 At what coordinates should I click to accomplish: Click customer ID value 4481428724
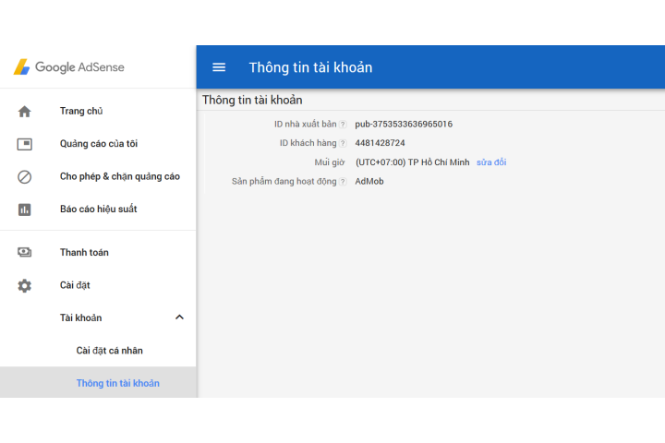point(380,143)
